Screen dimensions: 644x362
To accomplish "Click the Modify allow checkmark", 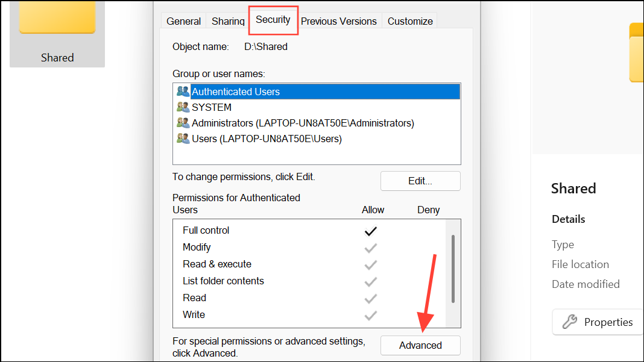I will point(370,248).
